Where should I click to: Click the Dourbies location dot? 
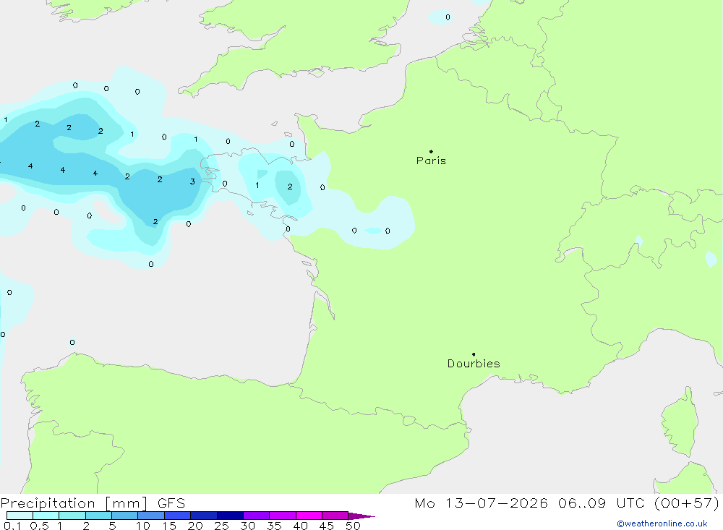pos(474,354)
